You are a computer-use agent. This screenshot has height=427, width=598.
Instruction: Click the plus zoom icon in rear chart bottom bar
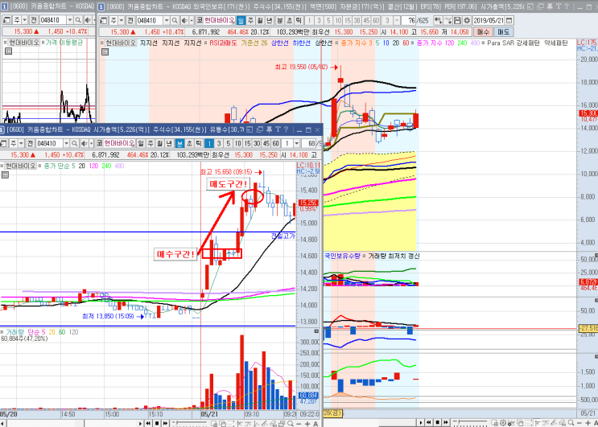coord(588,423)
